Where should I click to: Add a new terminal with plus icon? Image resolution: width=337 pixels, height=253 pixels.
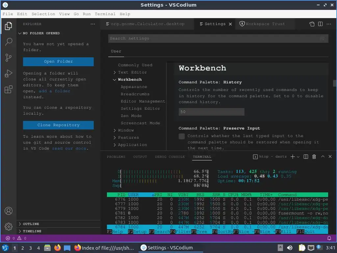point(293,156)
